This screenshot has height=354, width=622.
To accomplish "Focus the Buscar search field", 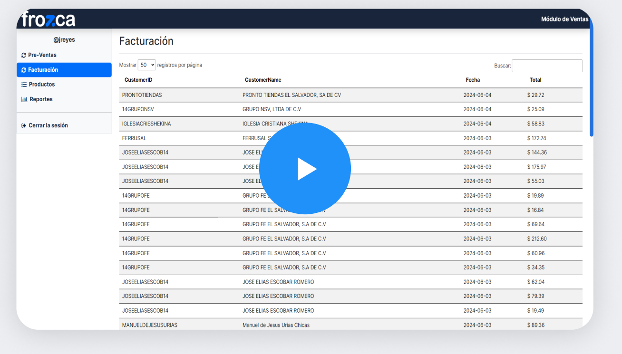I will (546, 66).
